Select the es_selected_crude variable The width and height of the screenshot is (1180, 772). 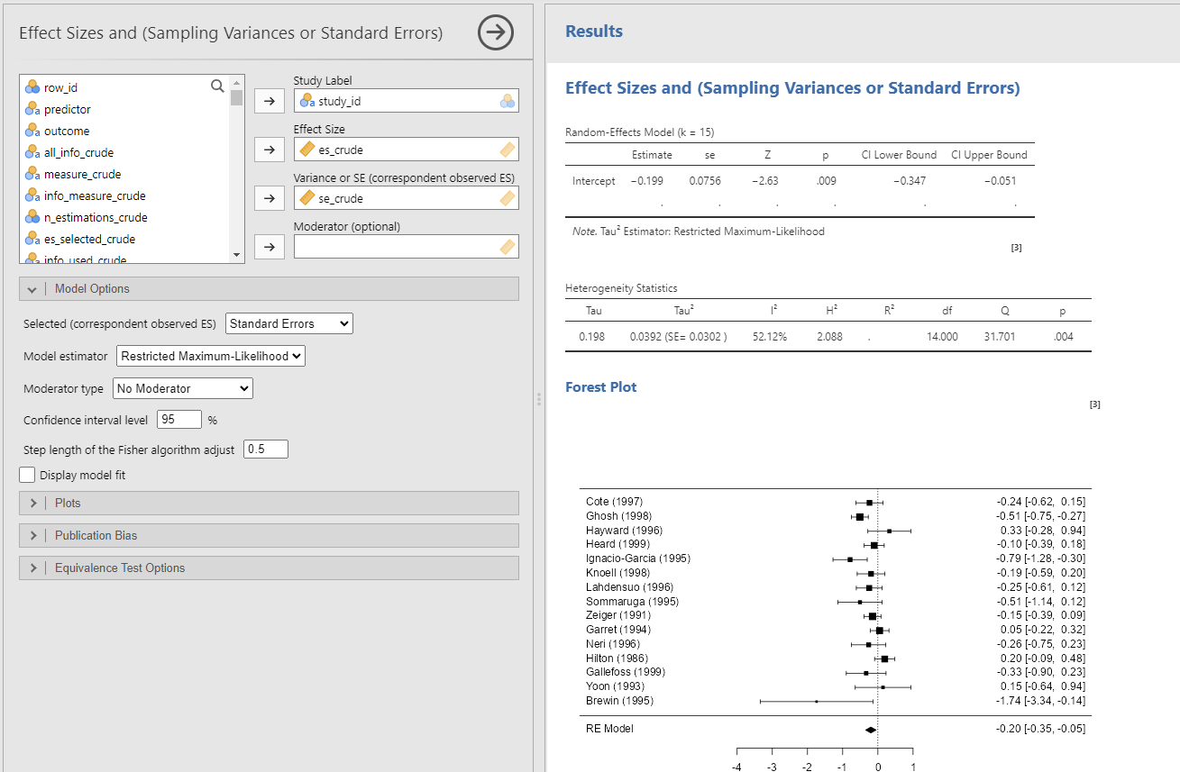tap(89, 240)
